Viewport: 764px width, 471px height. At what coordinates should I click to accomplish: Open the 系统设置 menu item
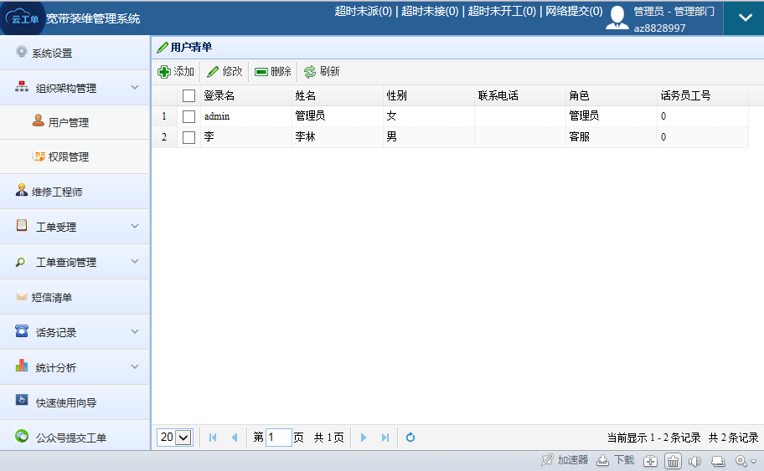pyautogui.click(x=75, y=53)
